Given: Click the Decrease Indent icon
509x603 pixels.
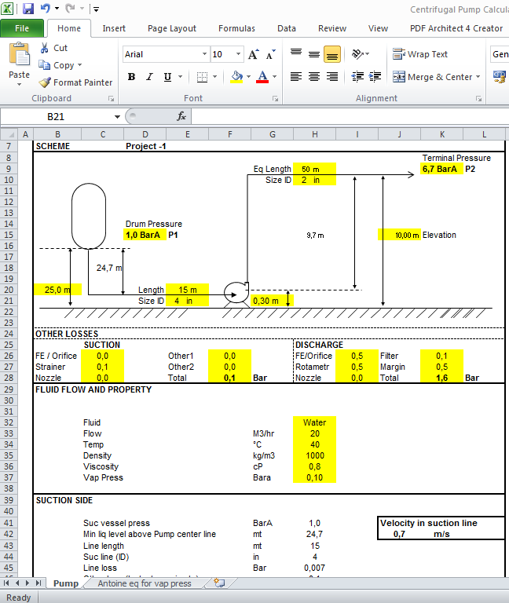Looking at the screenshot, I should [357, 77].
